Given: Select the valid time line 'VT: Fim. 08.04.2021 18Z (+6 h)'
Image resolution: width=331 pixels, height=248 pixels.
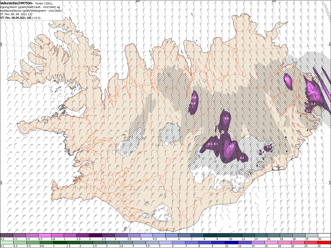Looking at the screenshot, I should click(x=20, y=18).
